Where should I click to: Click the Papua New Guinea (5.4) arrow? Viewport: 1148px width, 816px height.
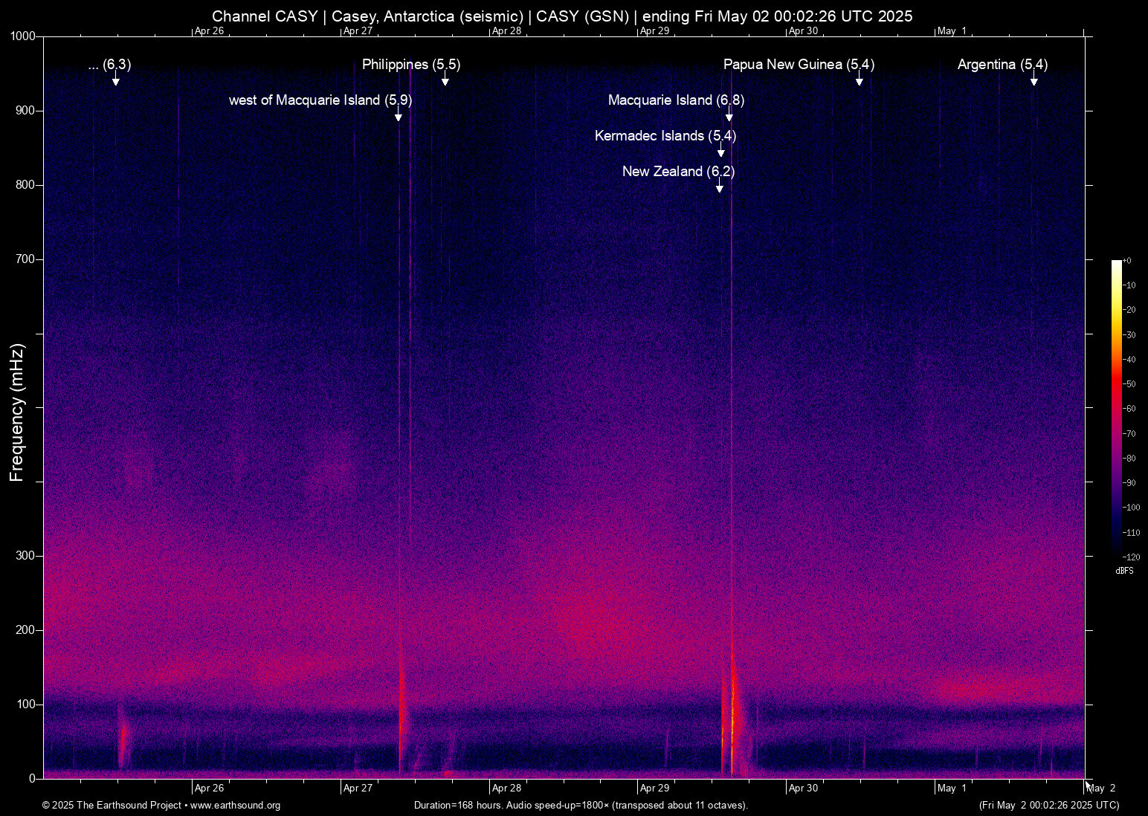[x=860, y=79]
